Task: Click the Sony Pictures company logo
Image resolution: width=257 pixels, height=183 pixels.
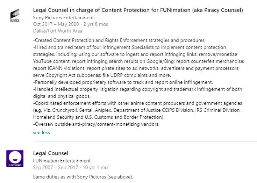Action: pos(15,16)
